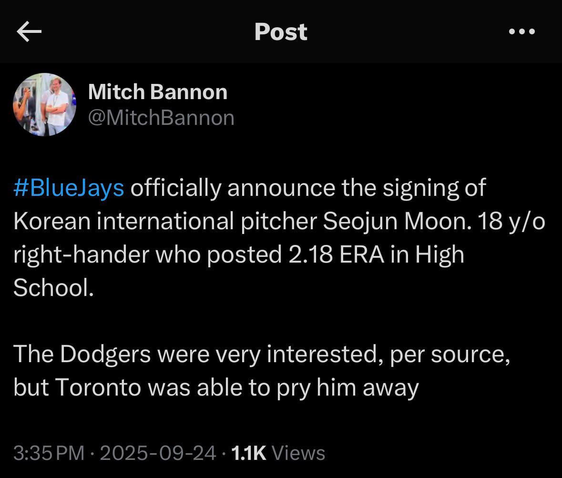The height and width of the screenshot is (478, 562).
Task: Select the @MitchBannon username handle
Action: click(x=162, y=117)
